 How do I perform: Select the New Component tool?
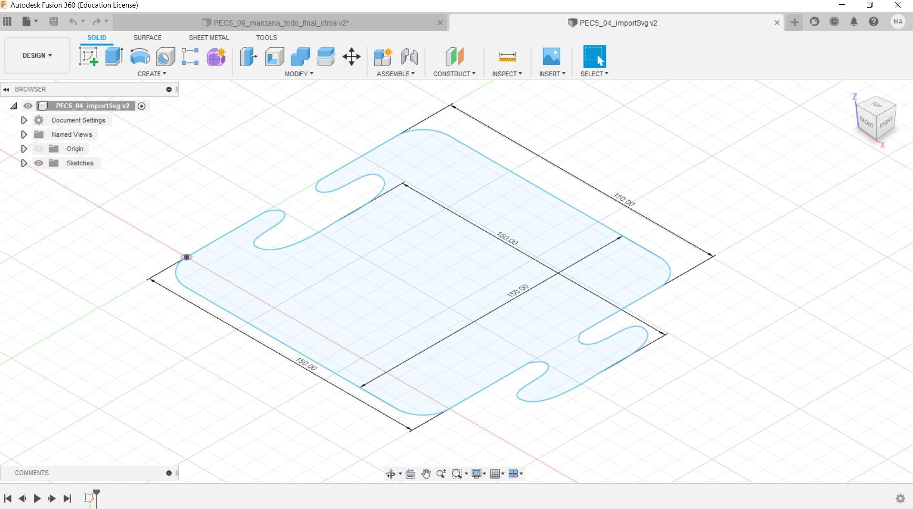click(x=383, y=56)
